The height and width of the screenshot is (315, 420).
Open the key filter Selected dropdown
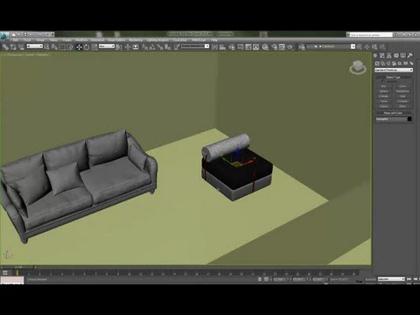[x=391, y=279]
